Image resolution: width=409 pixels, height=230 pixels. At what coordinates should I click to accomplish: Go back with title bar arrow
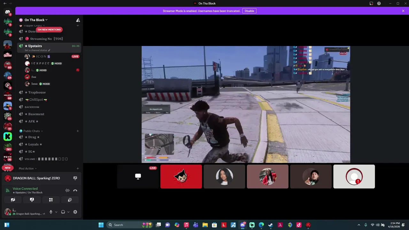pos(5,4)
